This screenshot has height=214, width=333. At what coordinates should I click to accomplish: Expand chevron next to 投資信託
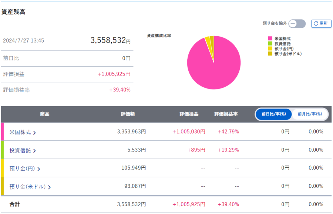(x=34, y=151)
